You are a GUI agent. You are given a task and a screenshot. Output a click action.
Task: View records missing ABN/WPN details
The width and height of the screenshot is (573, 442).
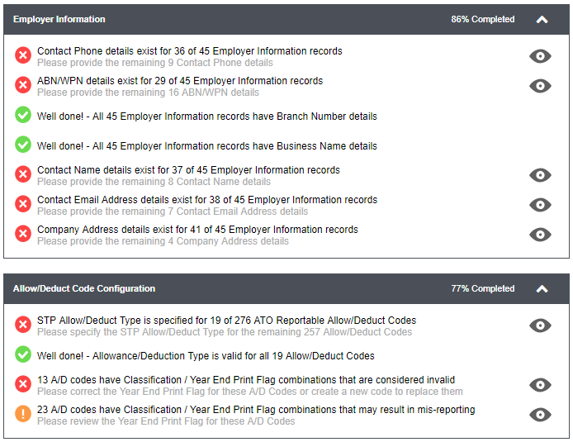540,86
